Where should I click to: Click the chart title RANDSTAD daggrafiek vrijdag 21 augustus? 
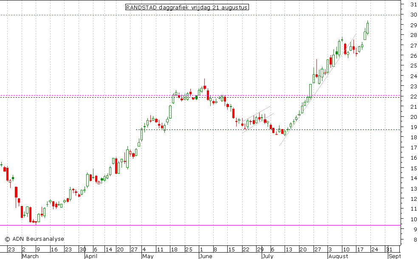pyautogui.click(x=187, y=7)
